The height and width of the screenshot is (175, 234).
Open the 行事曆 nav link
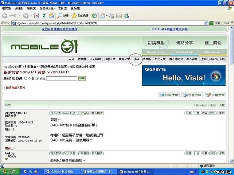(x=82, y=59)
